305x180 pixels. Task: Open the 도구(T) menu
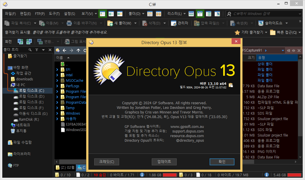[x=54, y=14]
